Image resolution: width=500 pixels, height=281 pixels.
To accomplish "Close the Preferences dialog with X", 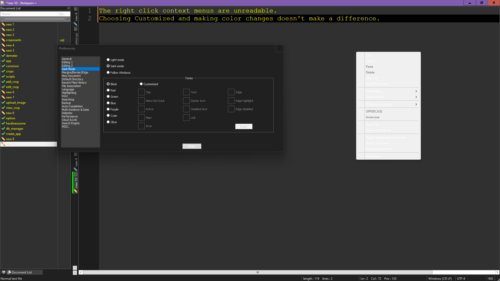I will click(x=280, y=48).
